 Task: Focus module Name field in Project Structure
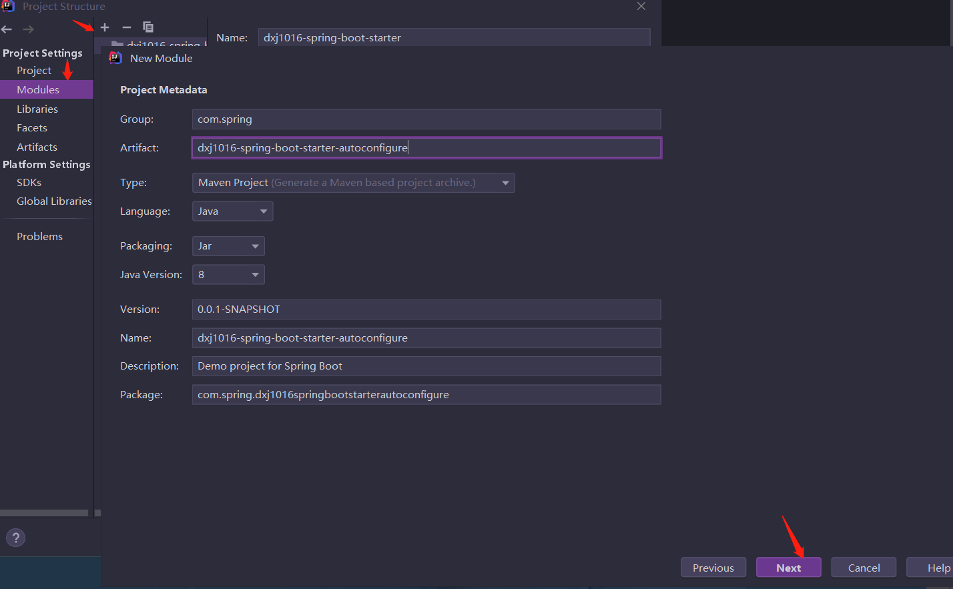tap(454, 37)
